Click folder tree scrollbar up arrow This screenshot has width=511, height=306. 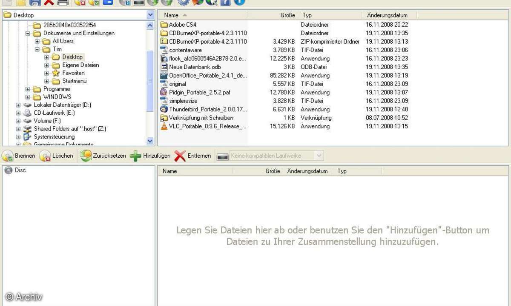[150, 25]
